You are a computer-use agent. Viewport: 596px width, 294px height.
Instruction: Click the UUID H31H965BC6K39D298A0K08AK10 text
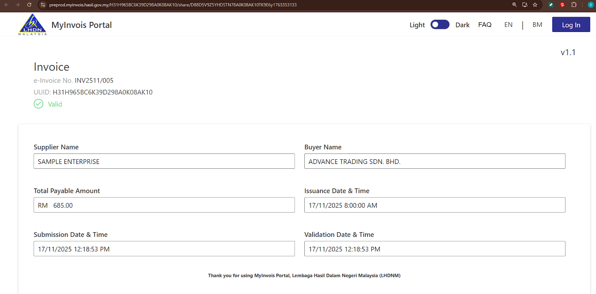[93, 92]
